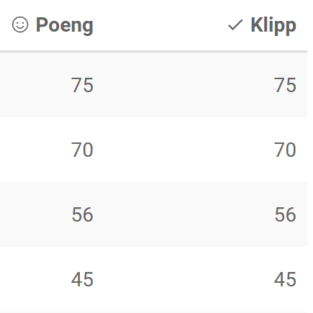Click blank header area between Poeng and Klipp
This screenshot has height=313, width=313.
click(x=160, y=25)
